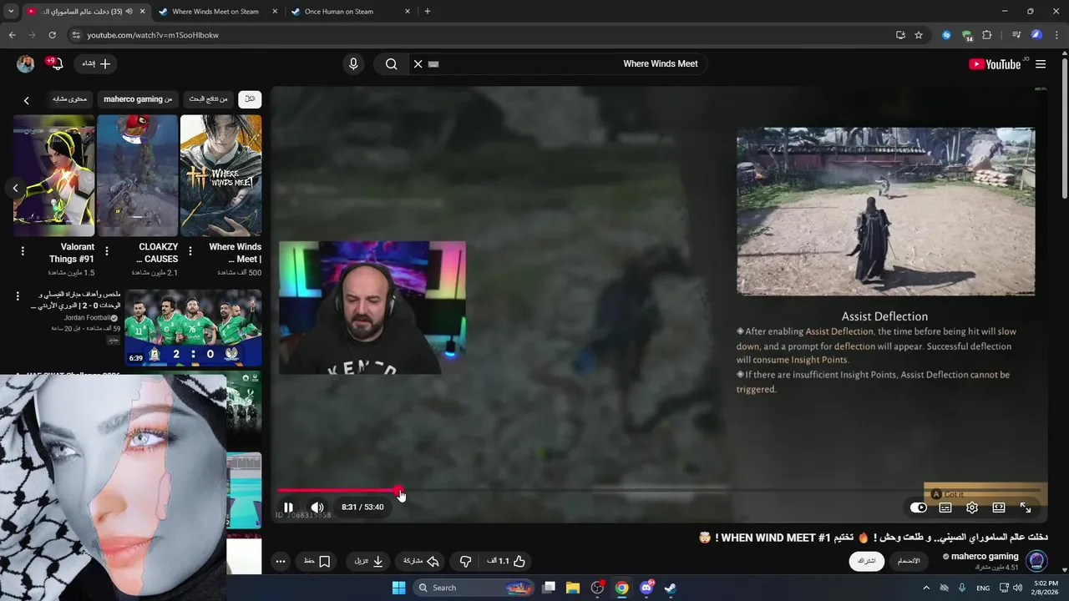Open the Chrome tab search dropdown
Viewport: 1069px width, 601px height.
(11, 12)
